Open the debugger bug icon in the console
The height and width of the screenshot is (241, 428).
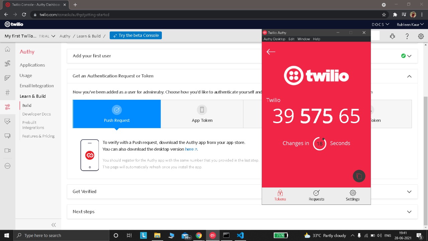[392, 36]
